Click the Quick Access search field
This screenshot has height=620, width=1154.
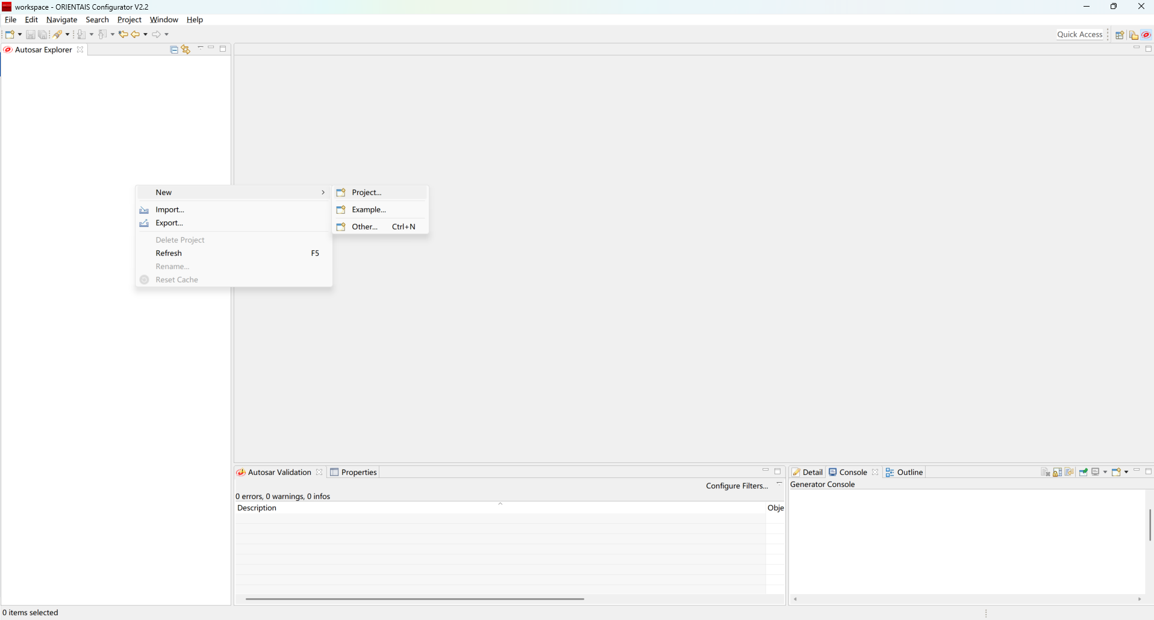tap(1079, 35)
